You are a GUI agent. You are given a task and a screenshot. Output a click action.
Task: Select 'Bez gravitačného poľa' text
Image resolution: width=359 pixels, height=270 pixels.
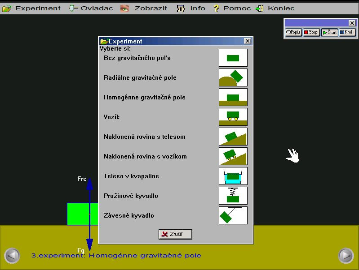point(137,58)
